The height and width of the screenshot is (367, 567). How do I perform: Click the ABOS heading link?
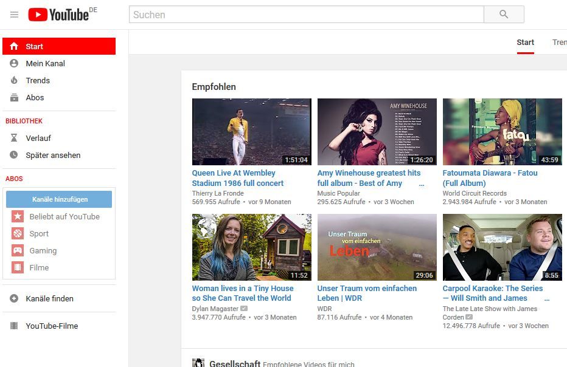[14, 179]
